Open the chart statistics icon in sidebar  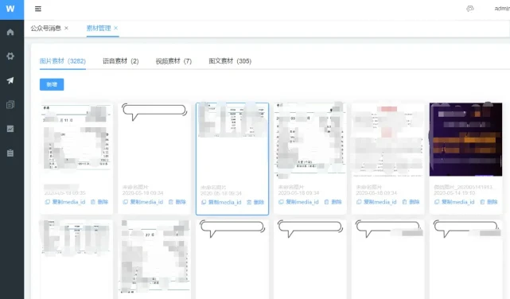coord(10,129)
